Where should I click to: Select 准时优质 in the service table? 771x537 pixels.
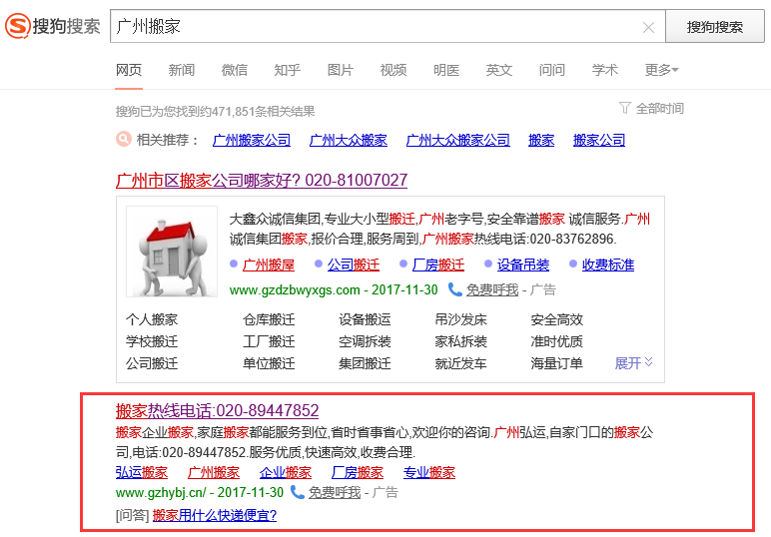coord(556,341)
